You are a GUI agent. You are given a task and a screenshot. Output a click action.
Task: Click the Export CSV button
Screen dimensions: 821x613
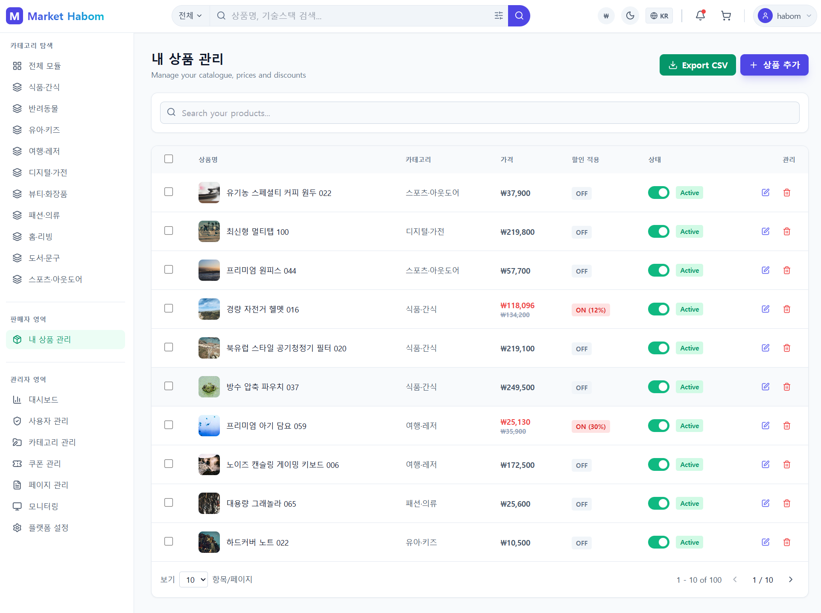(697, 65)
